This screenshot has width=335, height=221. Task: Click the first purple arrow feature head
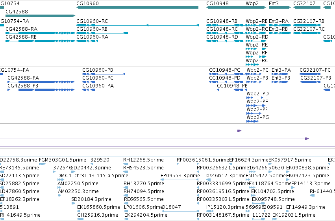tap(239, 131)
